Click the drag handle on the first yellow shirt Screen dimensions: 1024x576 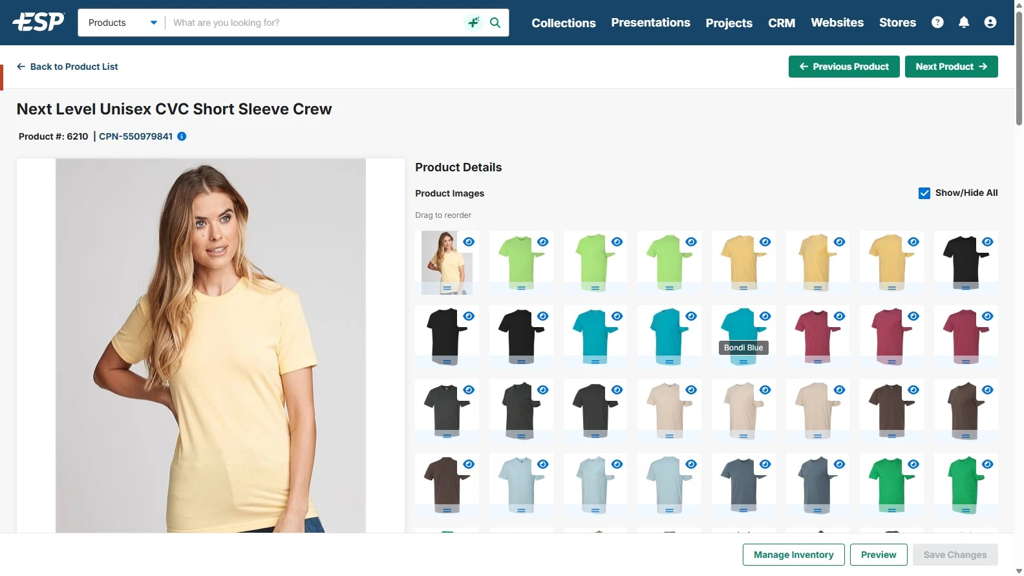[x=743, y=288]
